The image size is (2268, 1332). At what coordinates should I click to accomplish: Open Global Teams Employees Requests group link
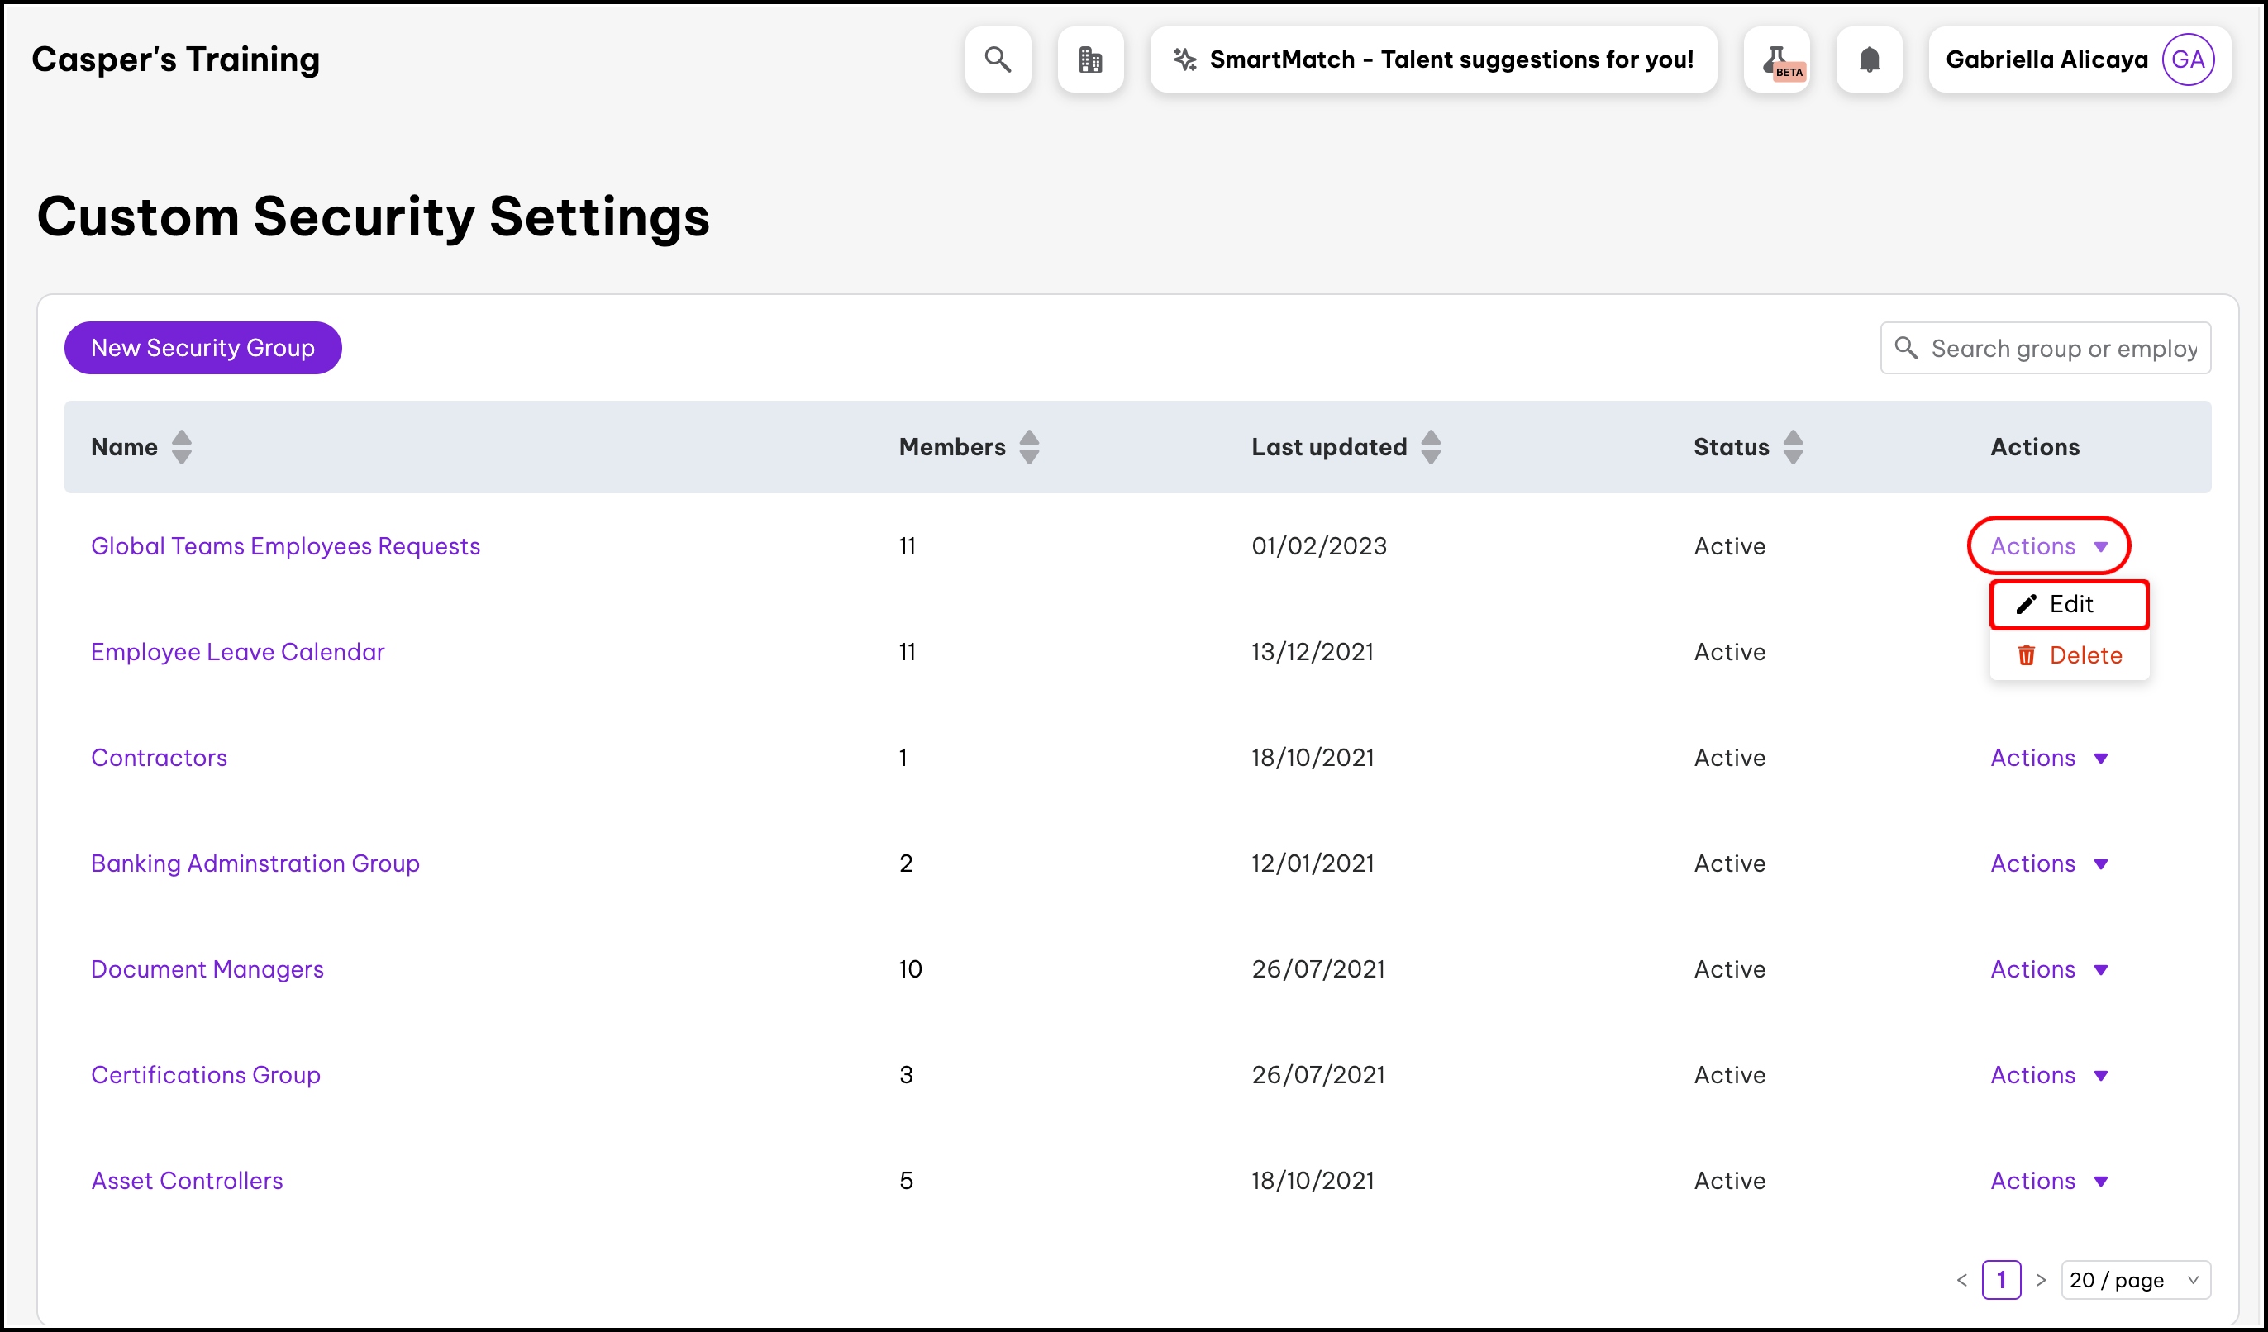click(x=285, y=546)
